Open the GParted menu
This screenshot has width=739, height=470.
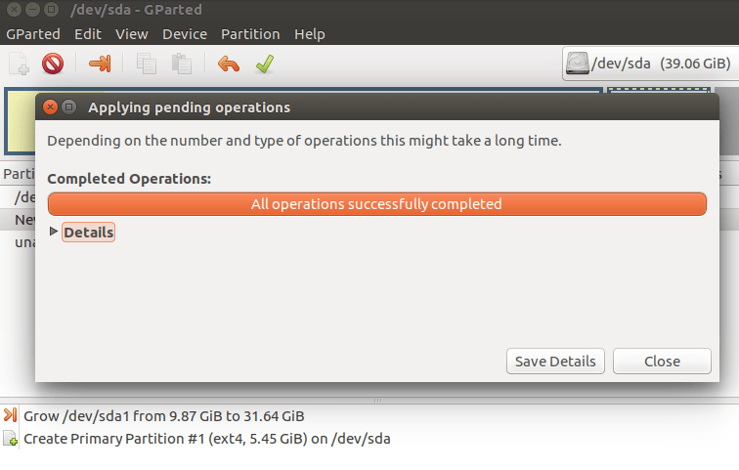pos(33,33)
